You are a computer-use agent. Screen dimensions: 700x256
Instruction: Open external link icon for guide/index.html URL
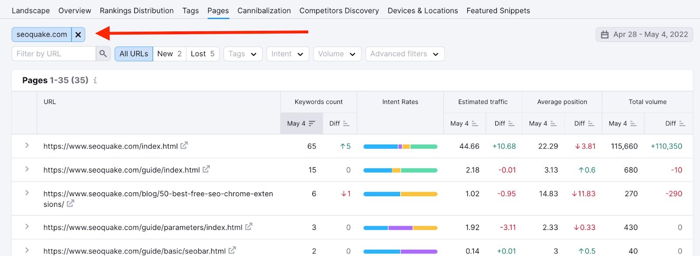pos(206,169)
